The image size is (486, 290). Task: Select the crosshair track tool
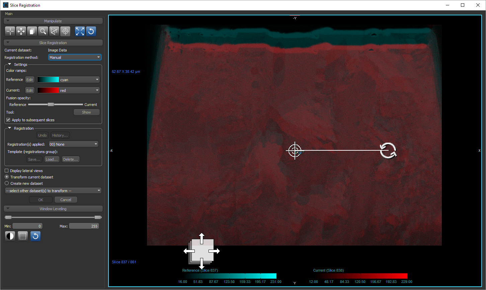click(10, 31)
